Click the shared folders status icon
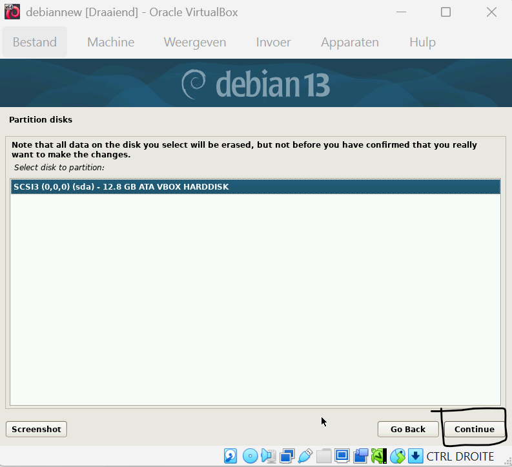The height and width of the screenshot is (467, 512). click(323, 456)
